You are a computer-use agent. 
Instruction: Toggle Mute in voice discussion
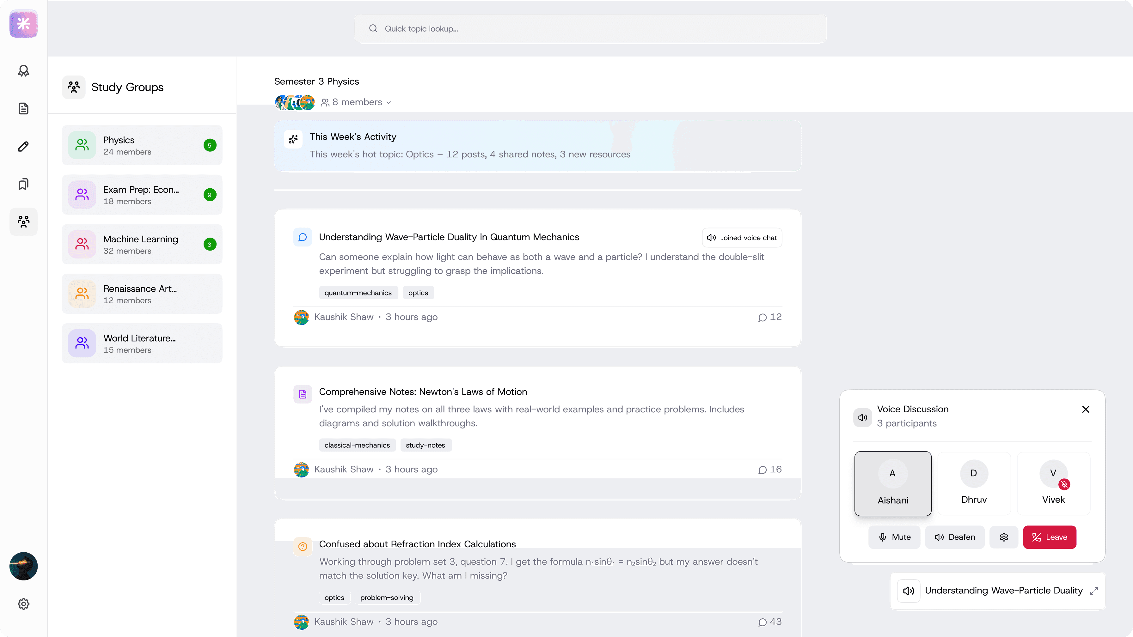[x=894, y=537]
